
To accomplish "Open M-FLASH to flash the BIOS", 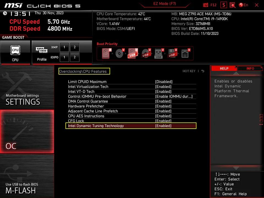I will pos(27,176).
